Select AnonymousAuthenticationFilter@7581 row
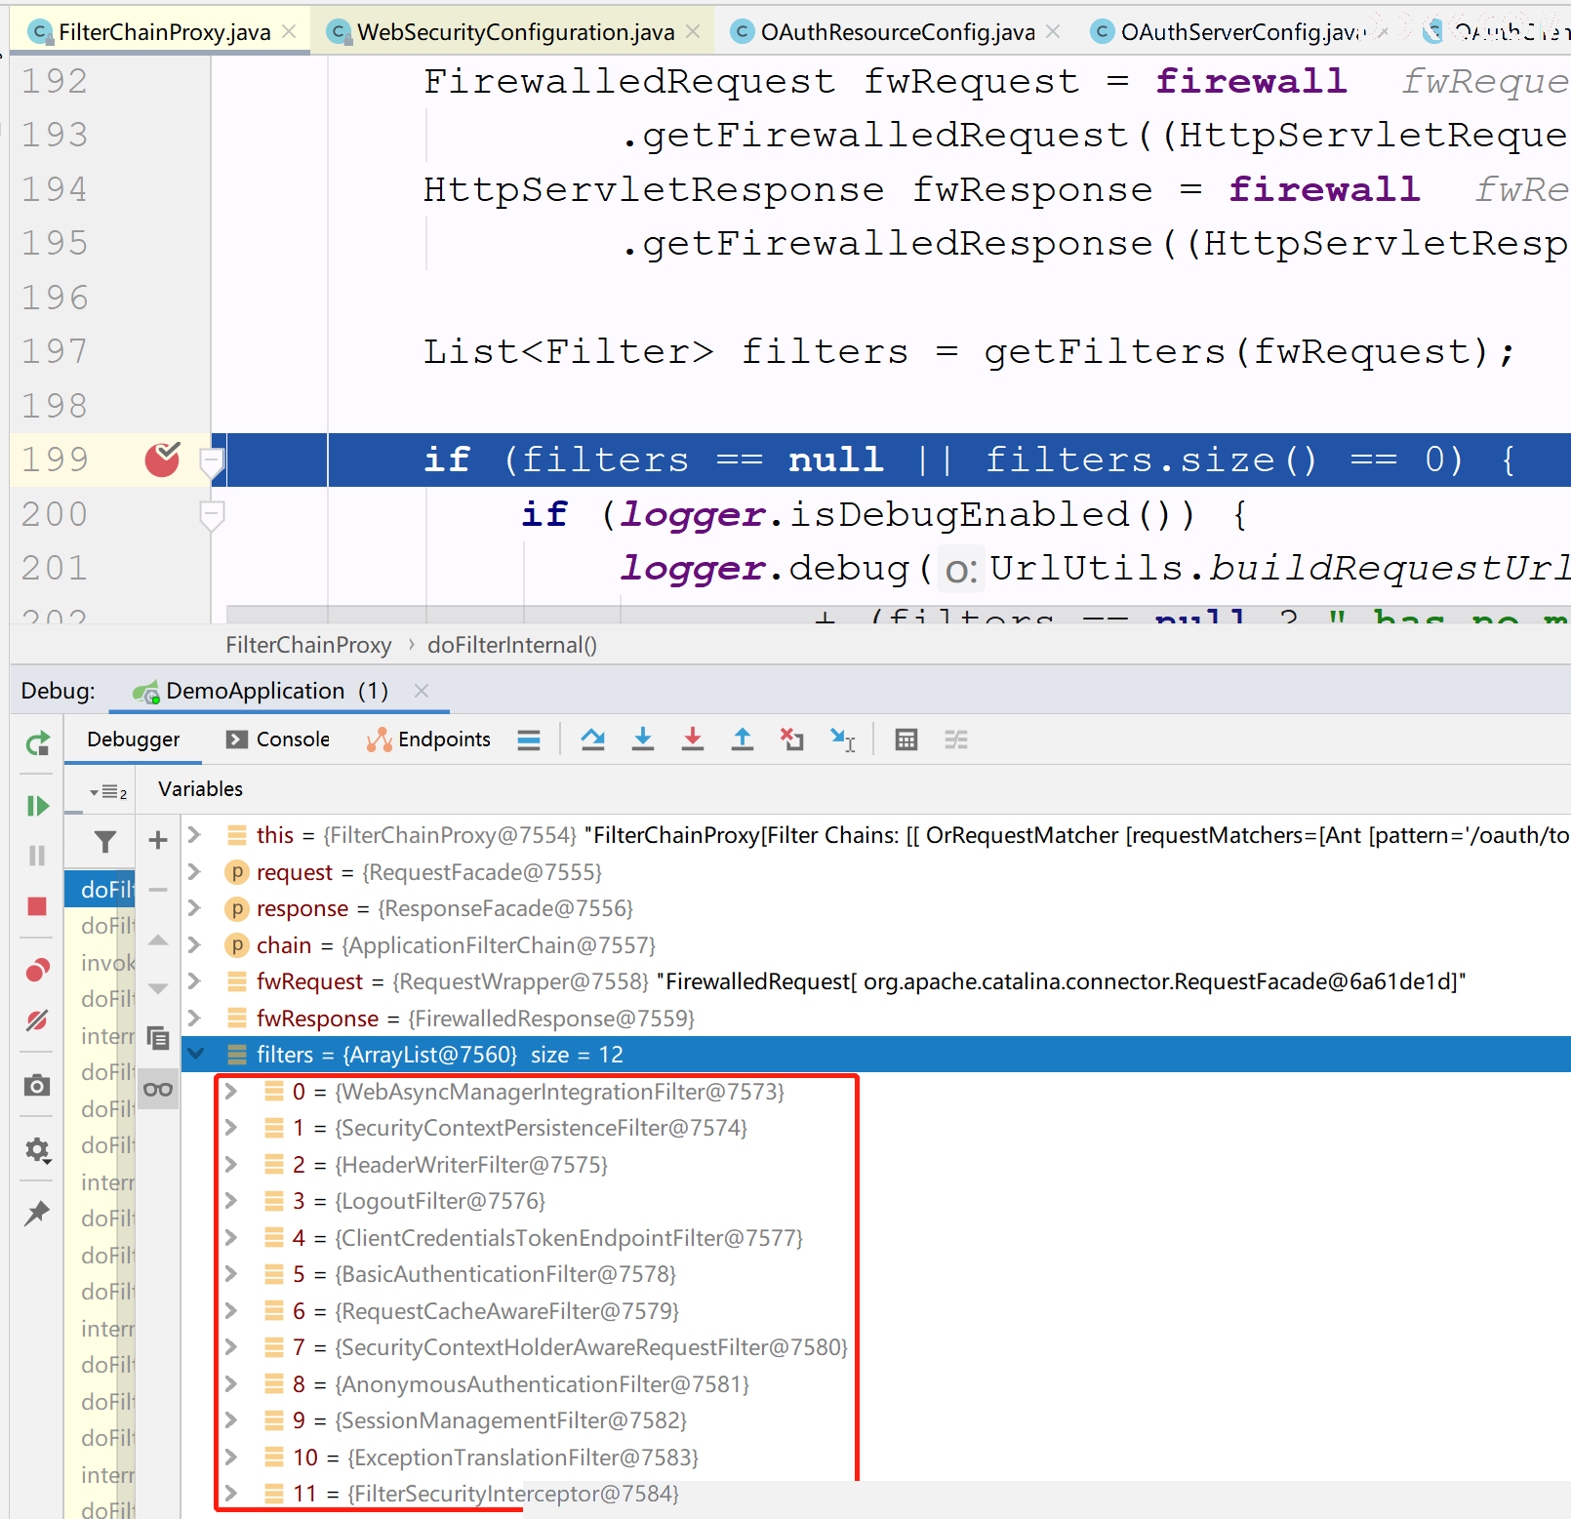Viewport: 1571px width, 1519px height. coord(875,1383)
